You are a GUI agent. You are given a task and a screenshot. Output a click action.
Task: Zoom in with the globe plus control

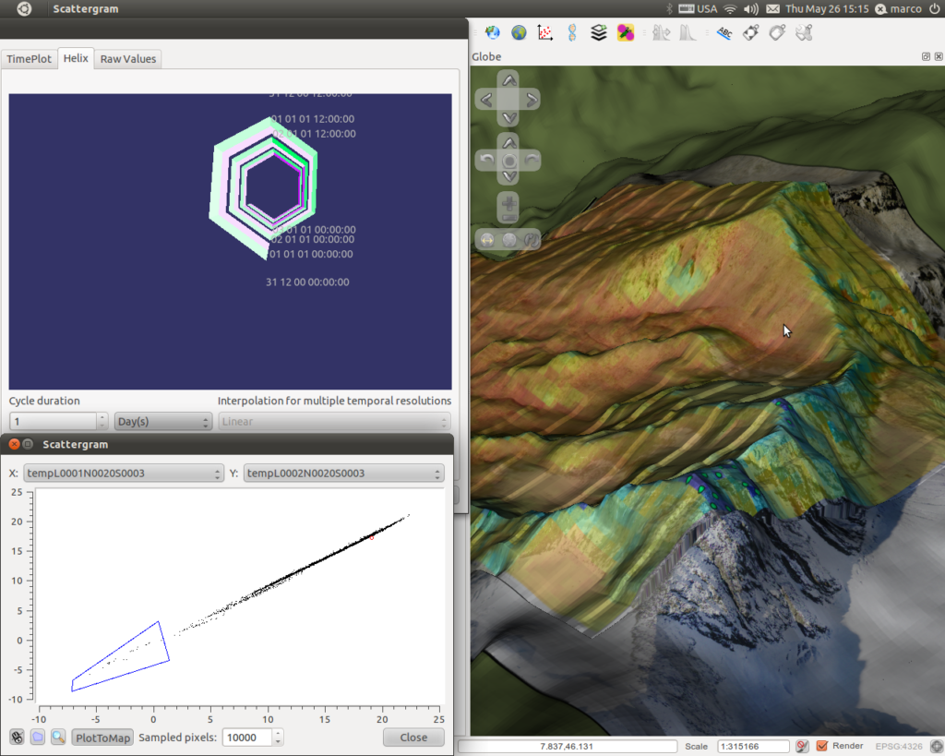pyautogui.click(x=509, y=202)
